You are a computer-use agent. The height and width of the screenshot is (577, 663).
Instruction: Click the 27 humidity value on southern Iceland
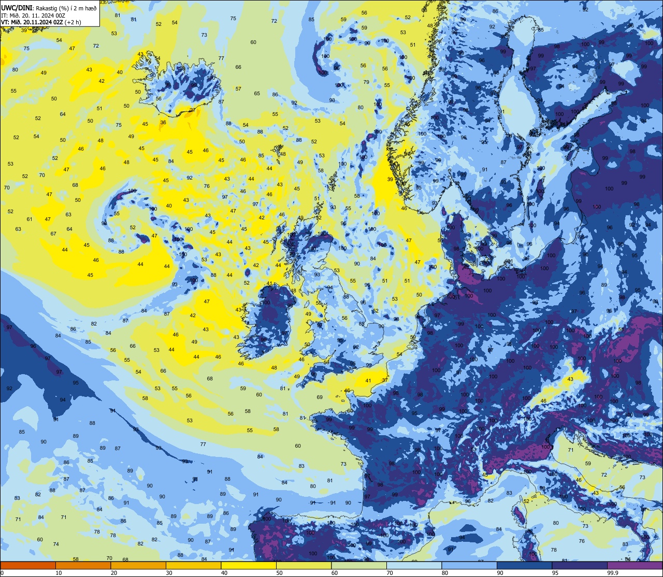coord(192,110)
